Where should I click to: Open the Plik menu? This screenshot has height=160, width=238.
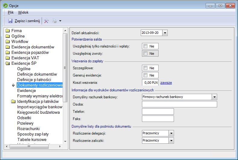point(11,12)
